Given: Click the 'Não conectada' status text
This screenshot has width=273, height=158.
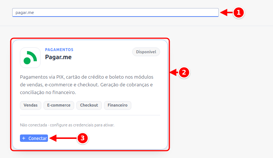Looking at the screenshot, I should 67,125.
